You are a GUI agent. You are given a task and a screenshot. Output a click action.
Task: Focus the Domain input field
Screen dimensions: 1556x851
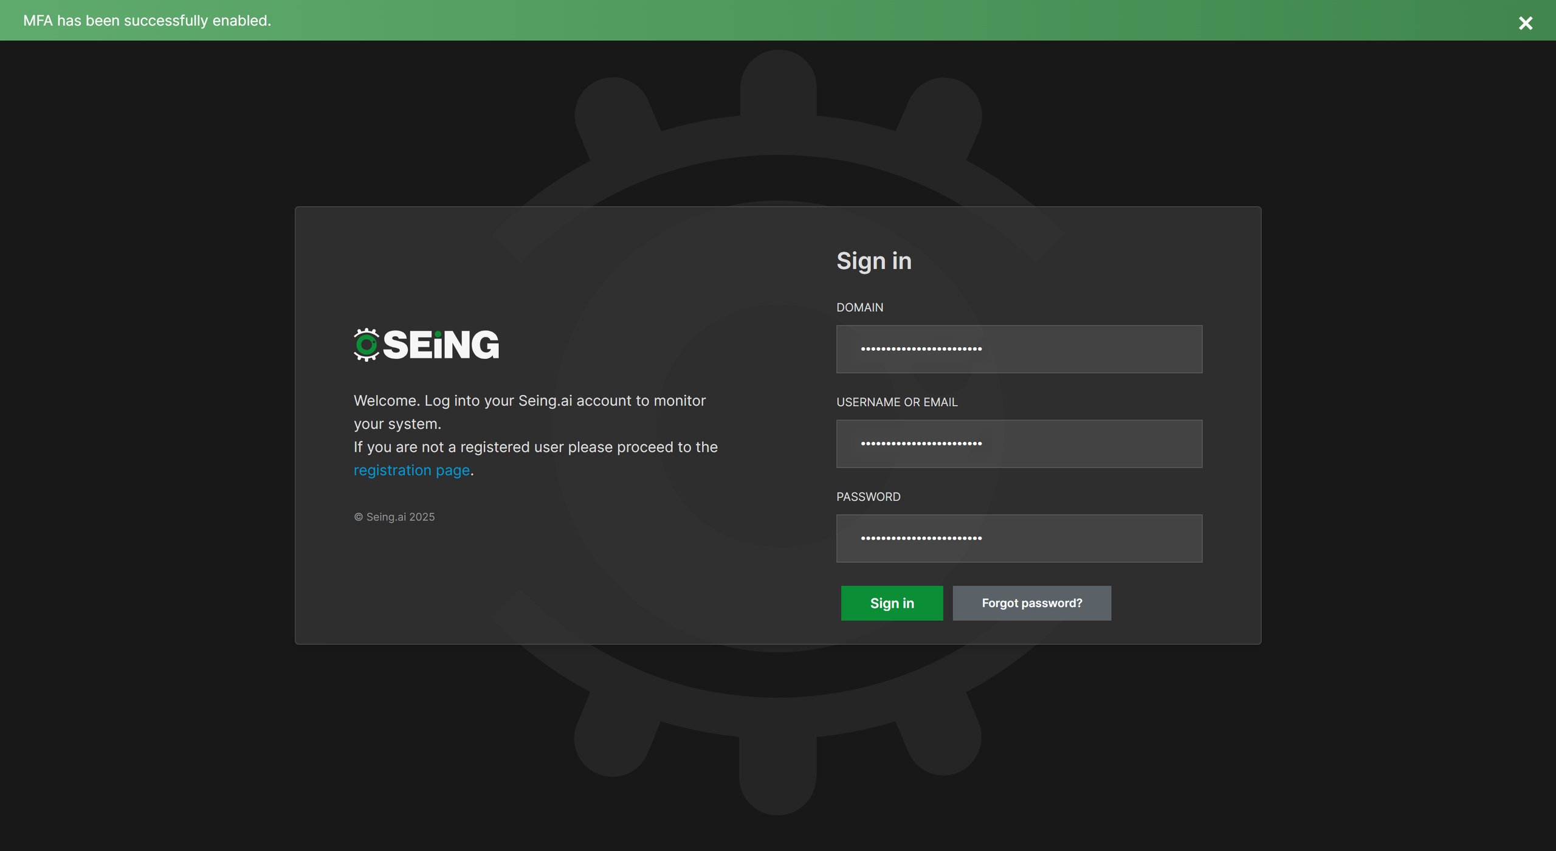click(1019, 349)
